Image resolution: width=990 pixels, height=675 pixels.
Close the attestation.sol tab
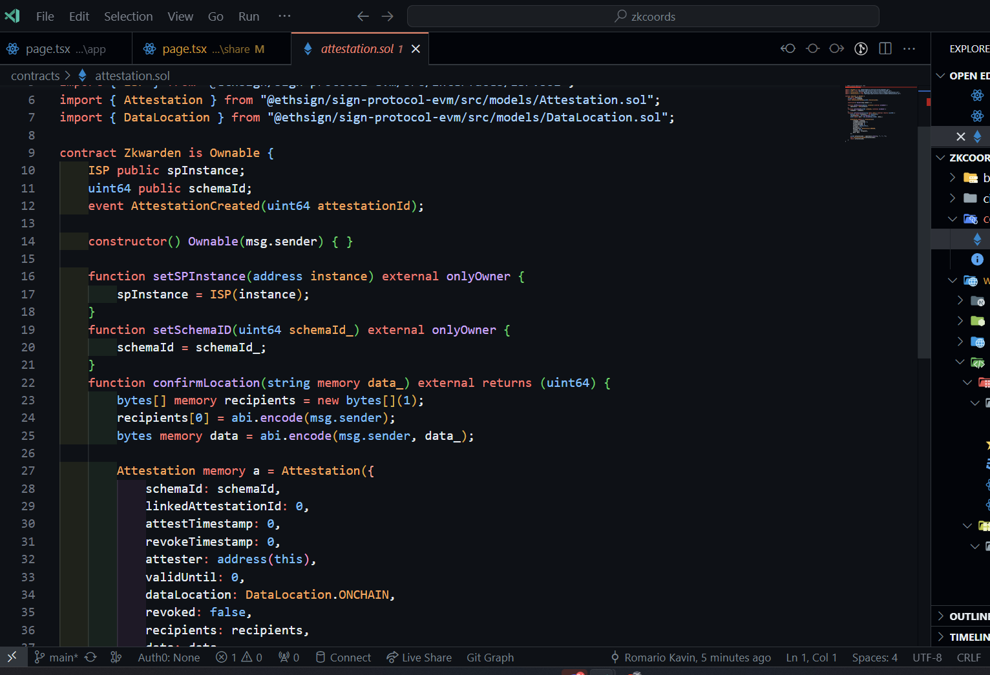click(x=416, y=49)
